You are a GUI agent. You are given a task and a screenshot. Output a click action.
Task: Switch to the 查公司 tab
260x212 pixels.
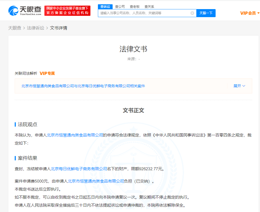click(120, 7)
